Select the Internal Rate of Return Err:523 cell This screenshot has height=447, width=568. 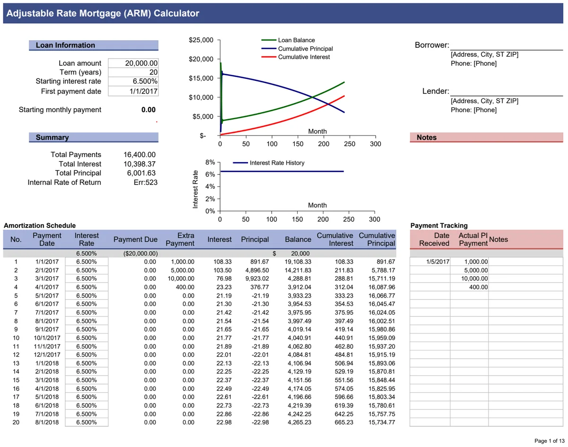click(145, 183)
